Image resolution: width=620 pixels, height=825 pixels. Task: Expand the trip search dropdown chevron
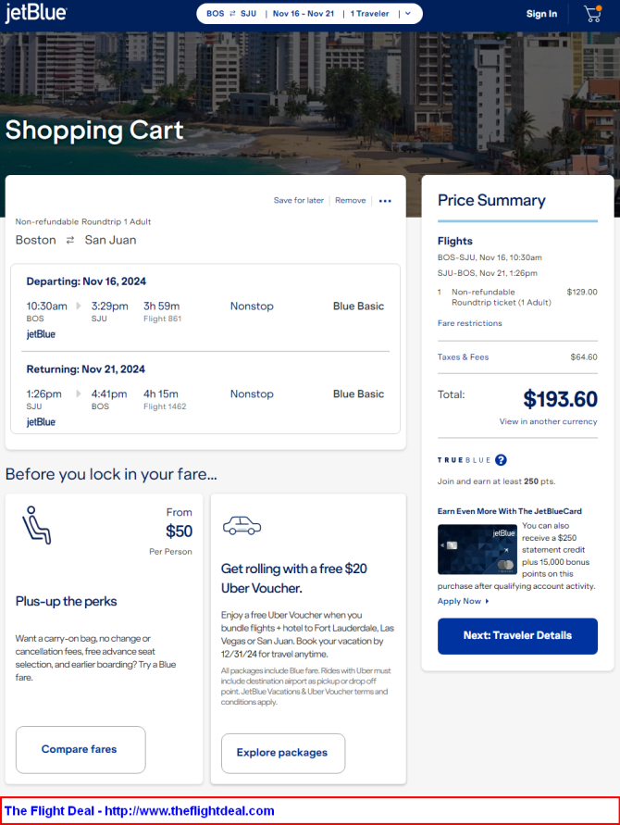tap(407, 14)
